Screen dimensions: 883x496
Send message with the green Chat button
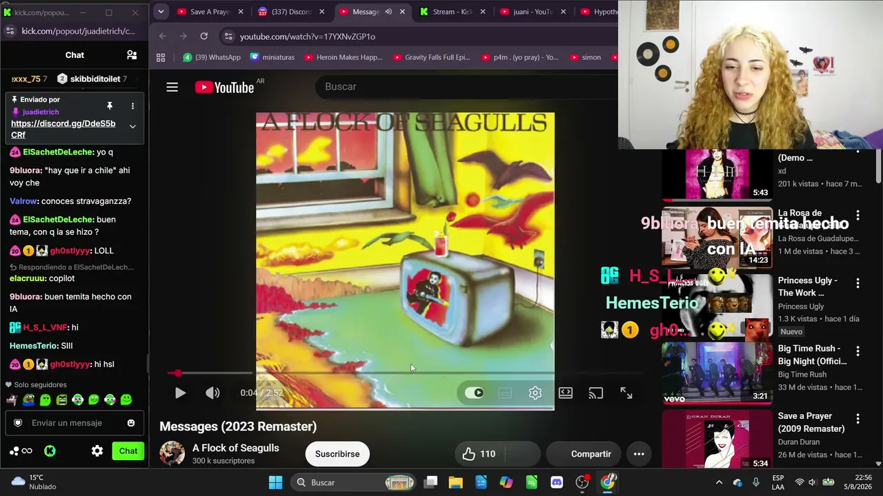[128, 451]
